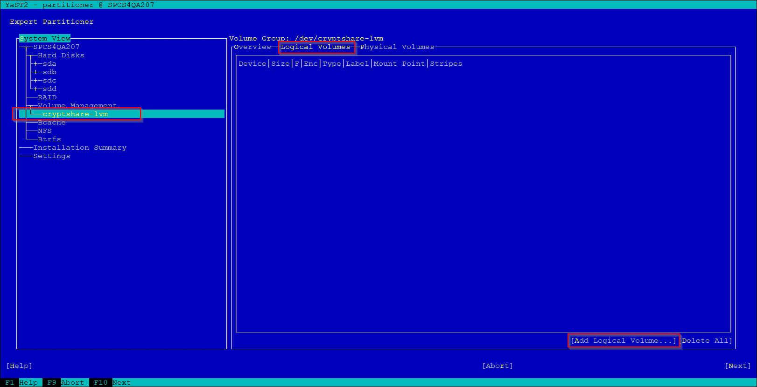Click the Device column header
Viewport: 757px width, 387px height.
click(x=252, y=64)
